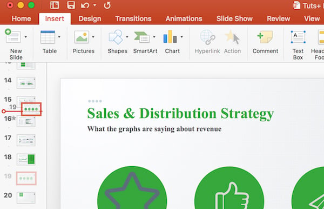Select slide 17 thumbnail
The image size is (324, 209).
[x=26, y=140]
